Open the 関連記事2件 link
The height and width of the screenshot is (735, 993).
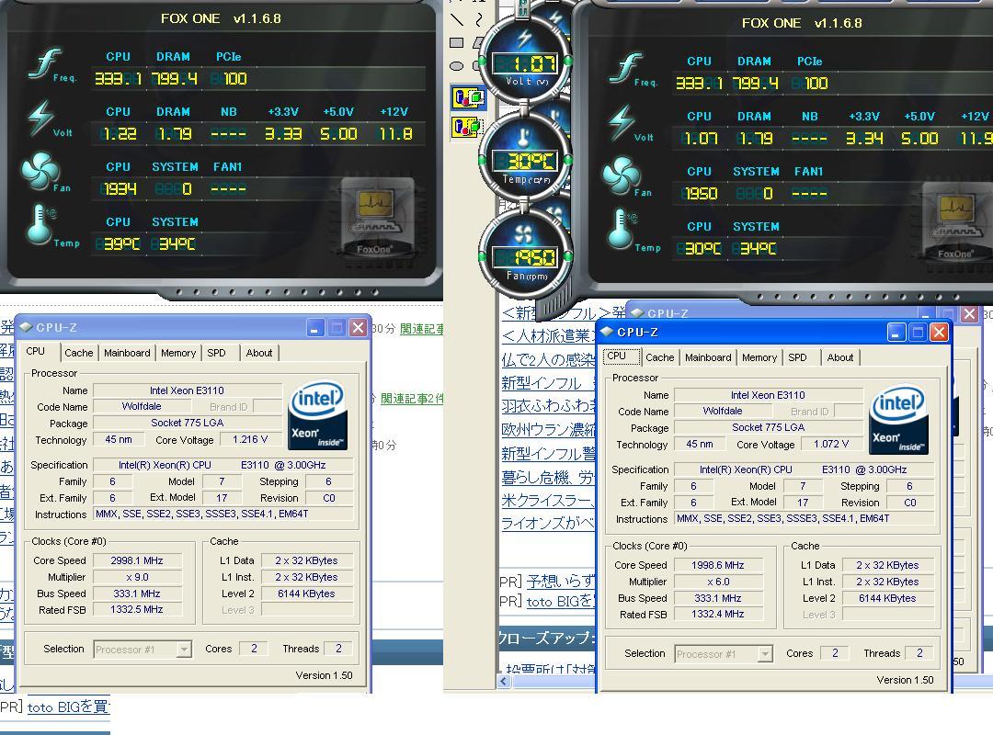click(412, 399)
